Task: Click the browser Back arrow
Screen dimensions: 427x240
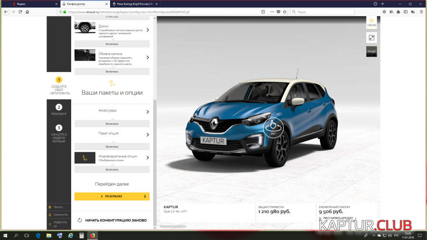Action: coord(6,12)
